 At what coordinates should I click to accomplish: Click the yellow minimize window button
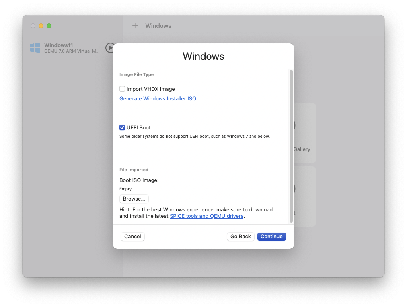coord(41,26)
